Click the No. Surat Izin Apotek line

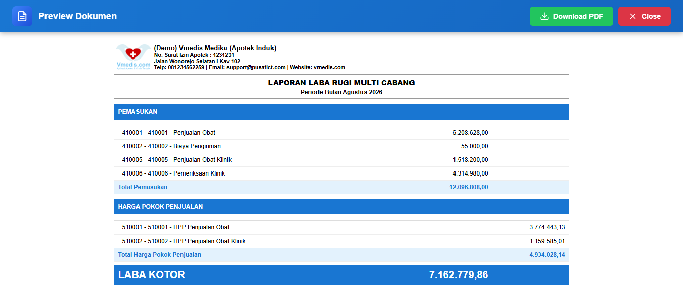194,55
